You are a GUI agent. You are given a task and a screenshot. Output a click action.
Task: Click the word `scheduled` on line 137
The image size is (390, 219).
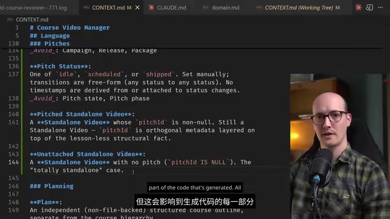tap(104, 74)
